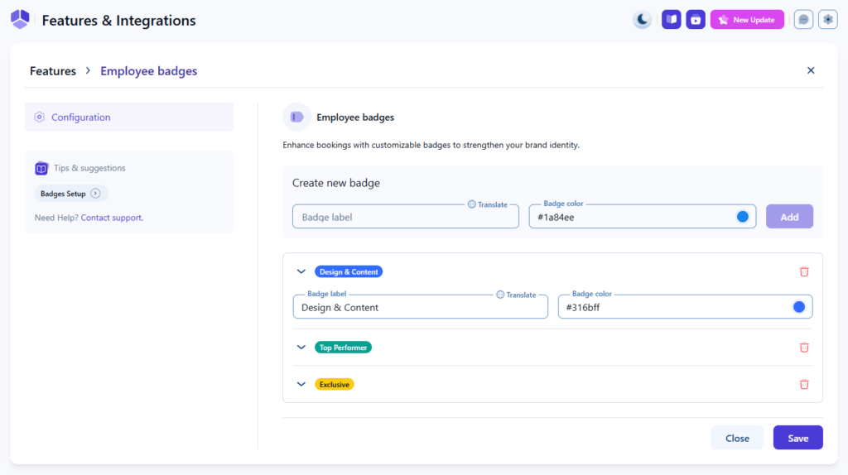Expand the Top Performer badge row
The image size is (848, 475).
(x=301, y=348)
